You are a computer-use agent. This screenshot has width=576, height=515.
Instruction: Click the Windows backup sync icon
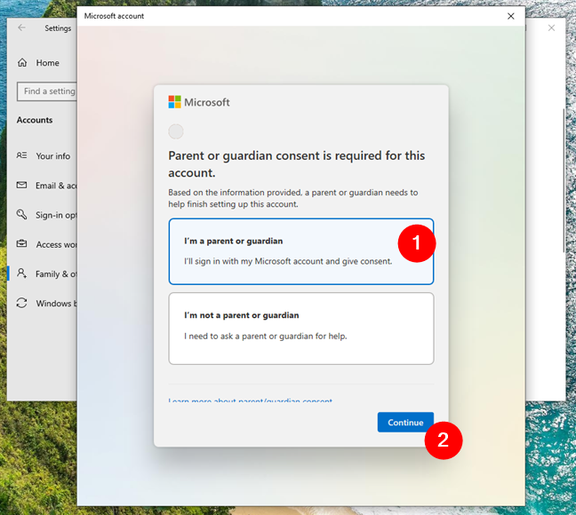click(21, 303)
